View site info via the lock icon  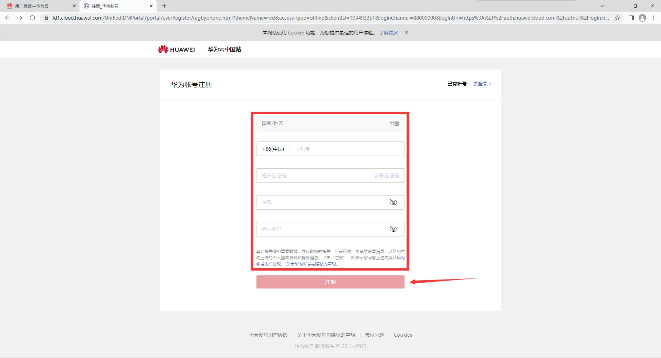[x=46, y=18]
